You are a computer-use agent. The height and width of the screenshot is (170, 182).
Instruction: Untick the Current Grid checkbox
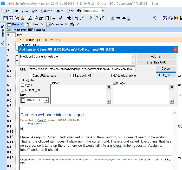pyautogui.click(x=22, y=90)
